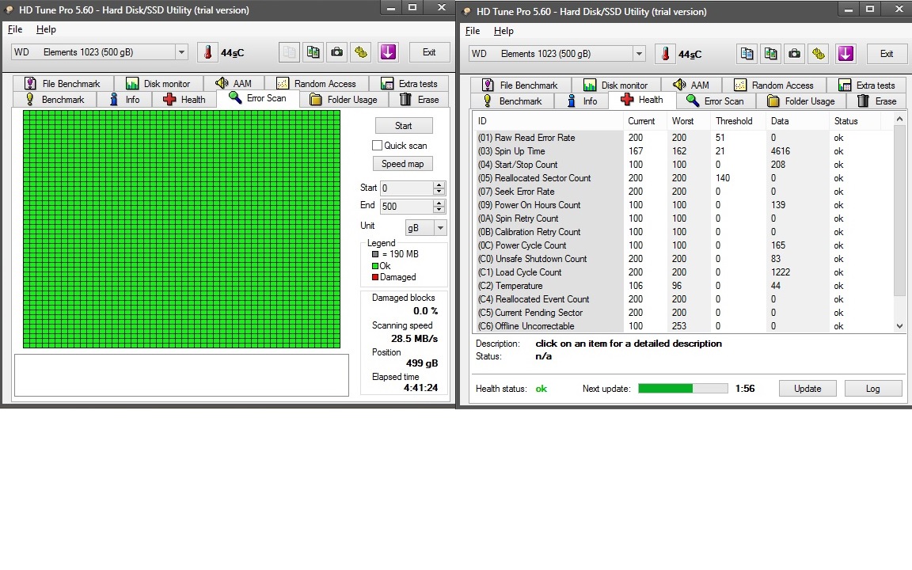Increase the Start value with up arrow
This screenshot has width=912, height=570.
coord(439,184)
